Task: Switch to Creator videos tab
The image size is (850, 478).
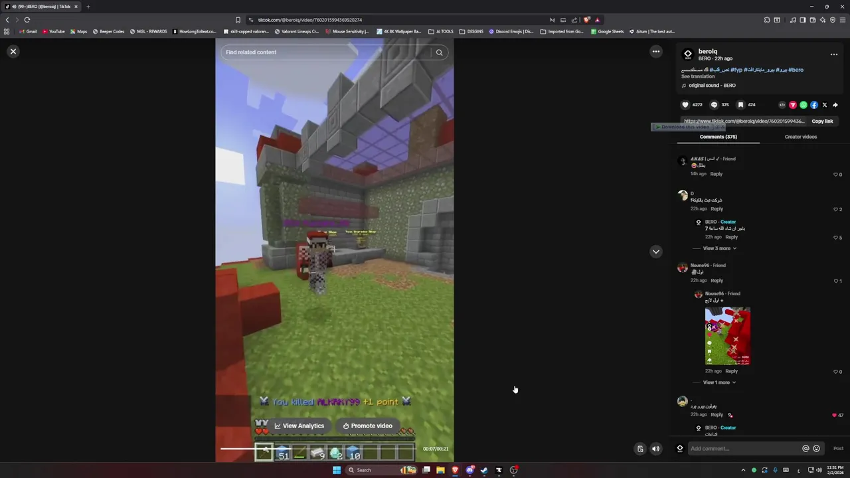Action: tap(800, 137)
